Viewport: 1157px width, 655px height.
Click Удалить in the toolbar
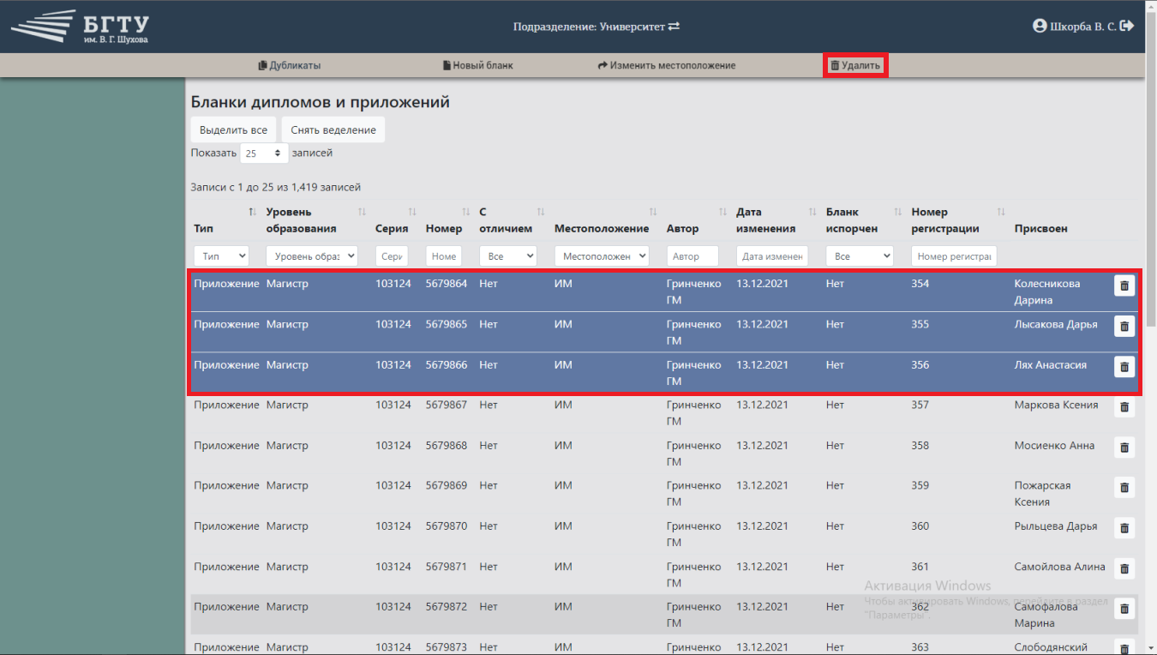click(x=855, y=65)
